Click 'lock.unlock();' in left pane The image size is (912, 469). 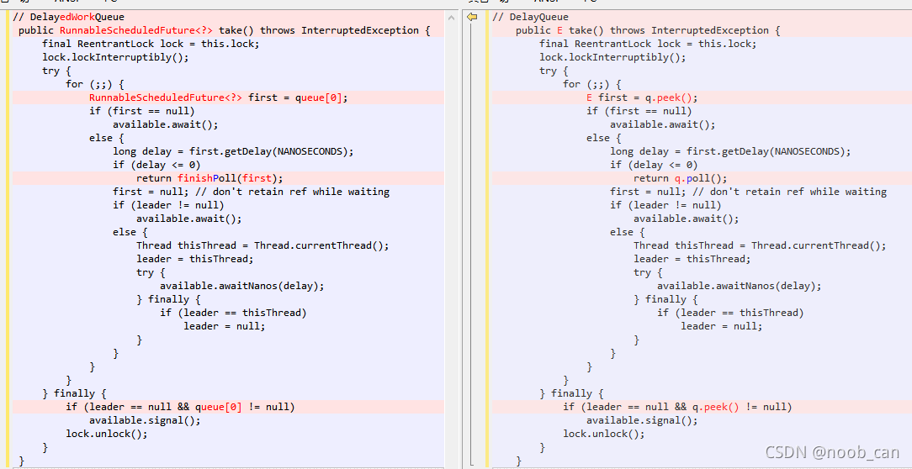tap(107, 434)
